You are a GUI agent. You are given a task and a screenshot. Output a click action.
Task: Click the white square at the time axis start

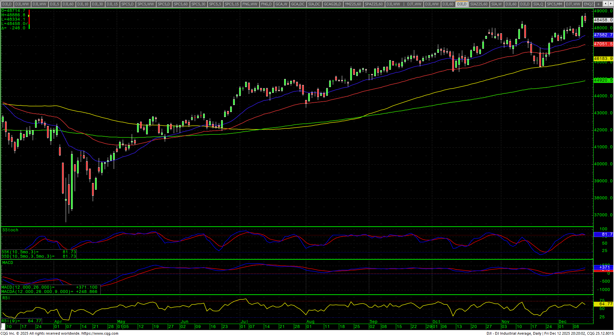point(3,327)
